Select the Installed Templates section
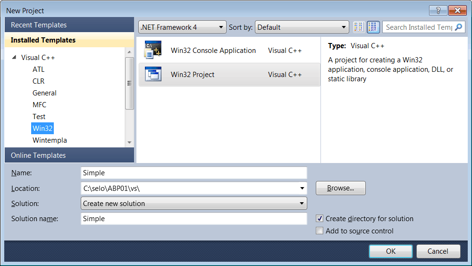Image resolution: width=472 pixels, height=266 pixels. pos(69,40)
